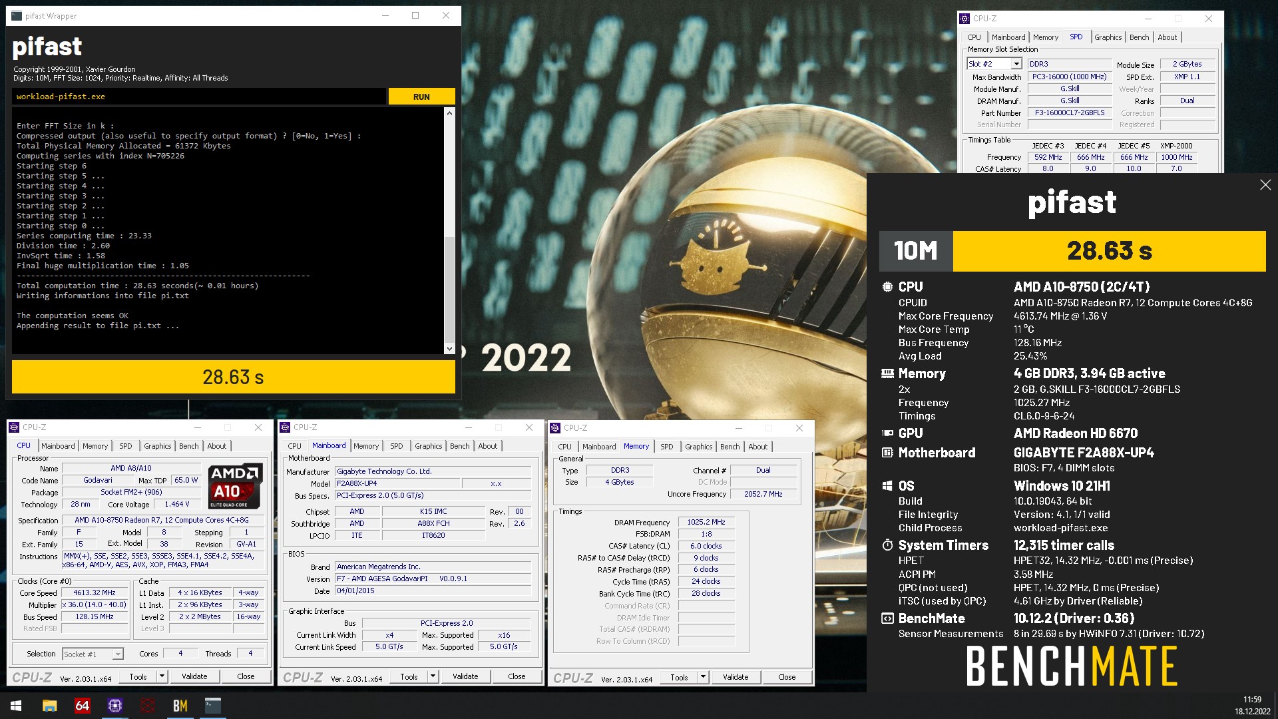
Task: Open Windows Start menu
Action: coord(16,706)
